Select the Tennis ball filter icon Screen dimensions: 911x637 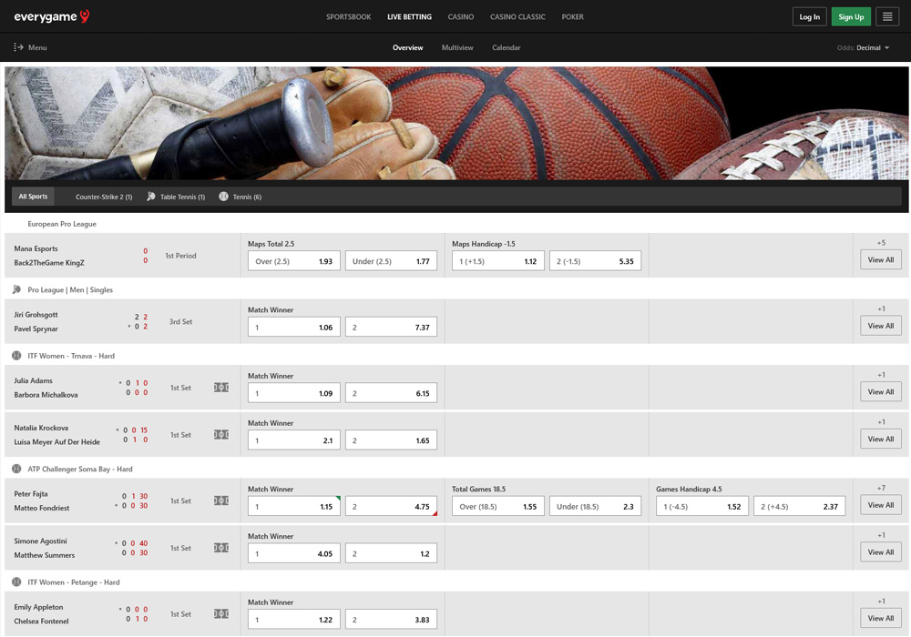222,196
